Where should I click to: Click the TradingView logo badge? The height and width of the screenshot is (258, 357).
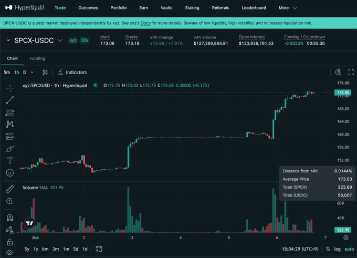(x=29, y=223)
